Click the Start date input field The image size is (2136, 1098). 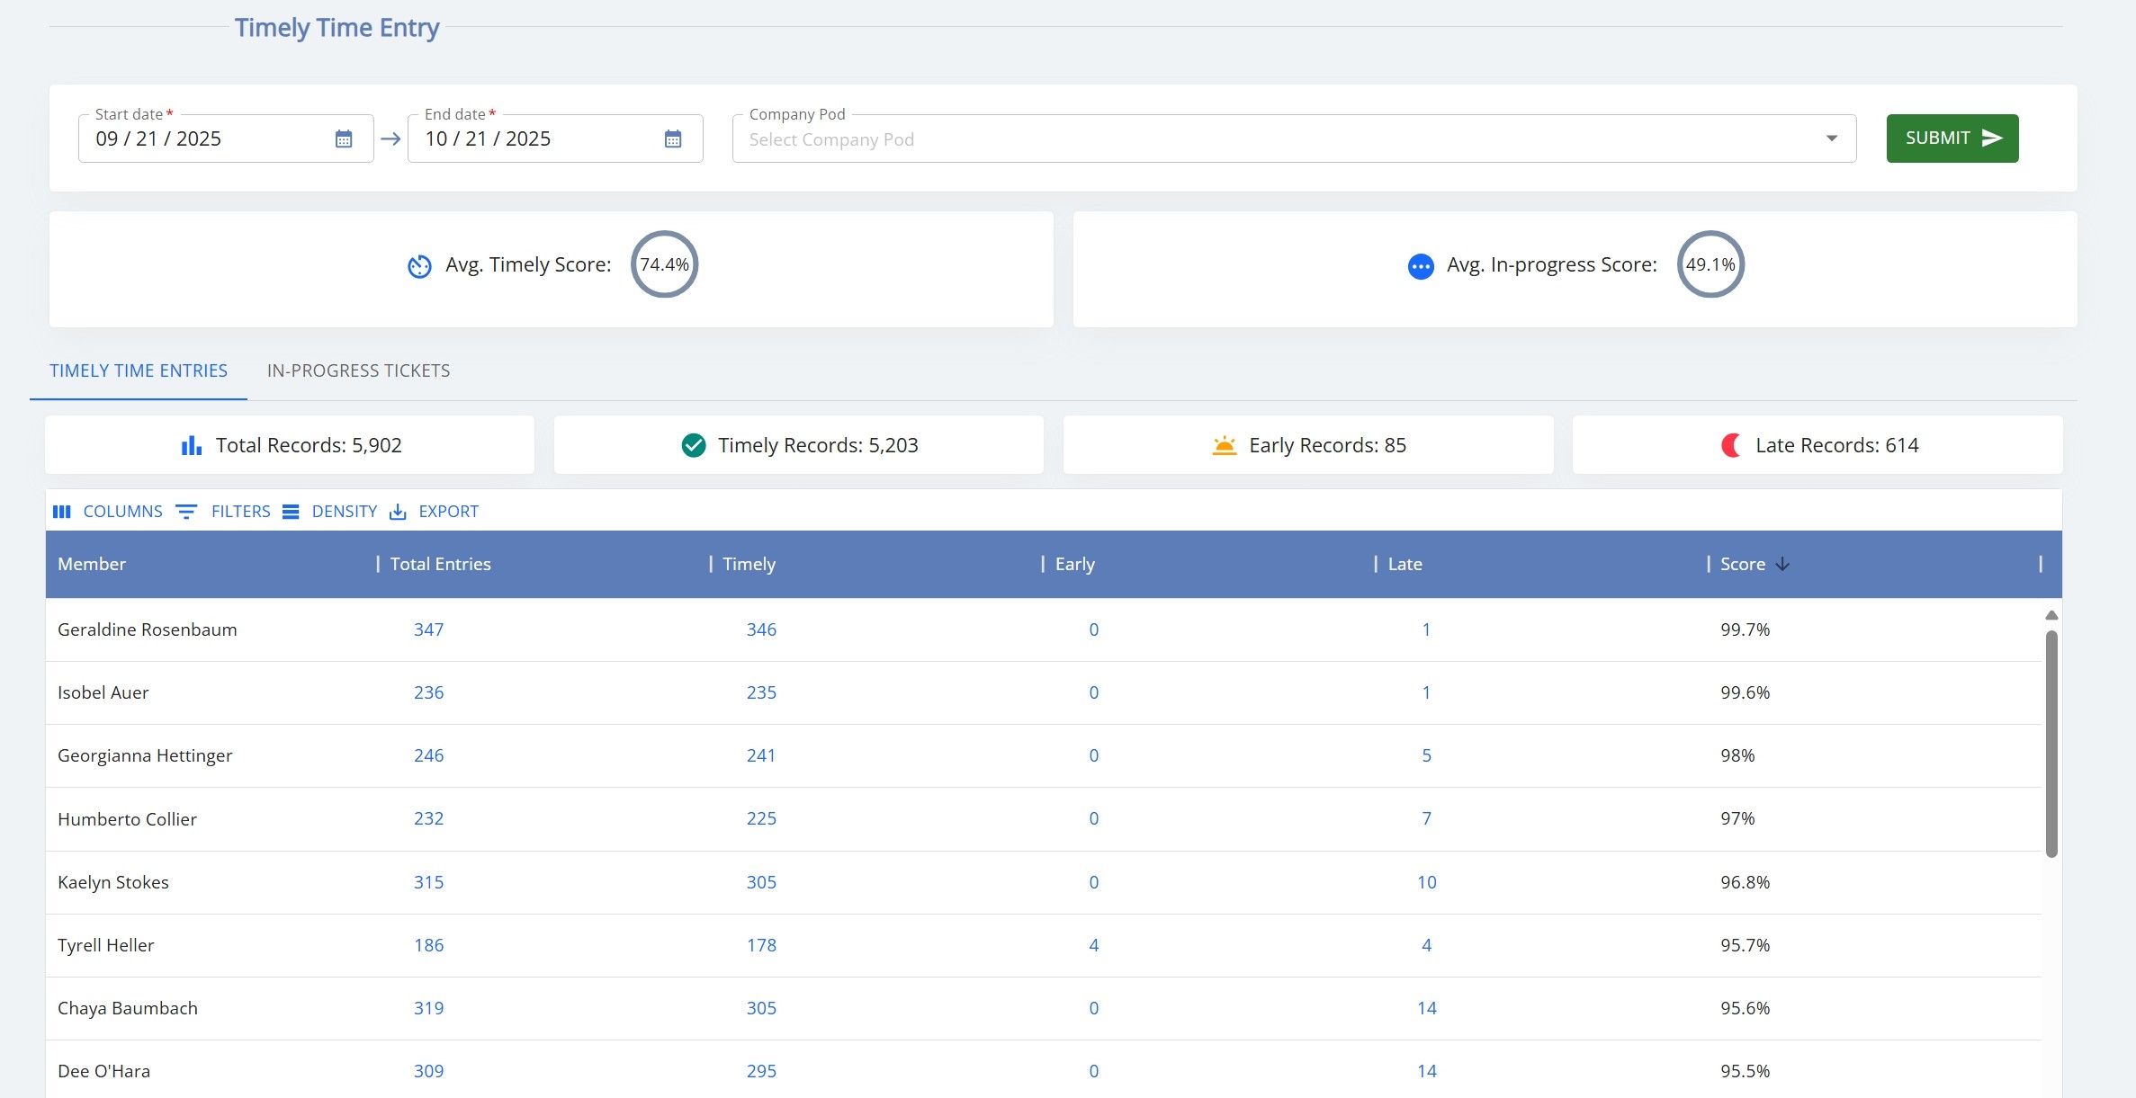point(207,138)
